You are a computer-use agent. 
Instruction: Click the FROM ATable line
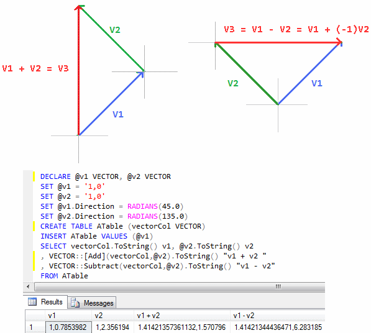tap(64, 276)
